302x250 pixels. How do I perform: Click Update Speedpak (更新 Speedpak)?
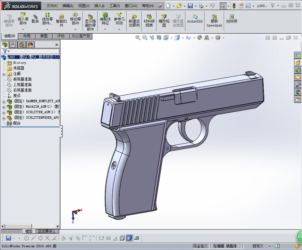click(214, 20)
